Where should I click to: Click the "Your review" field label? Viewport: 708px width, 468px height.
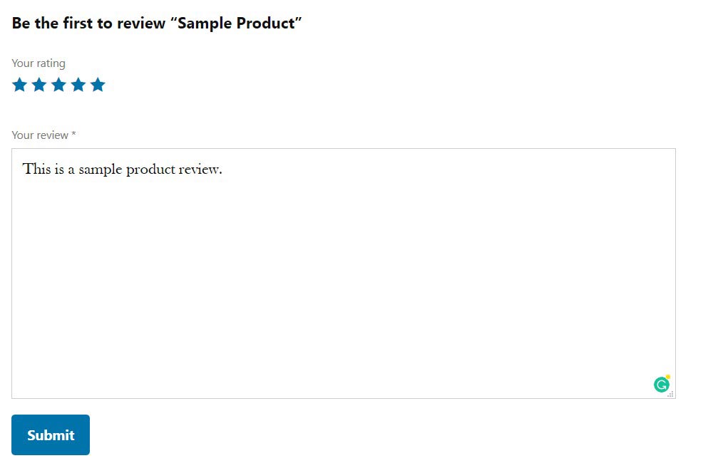(x=40, y=135)
